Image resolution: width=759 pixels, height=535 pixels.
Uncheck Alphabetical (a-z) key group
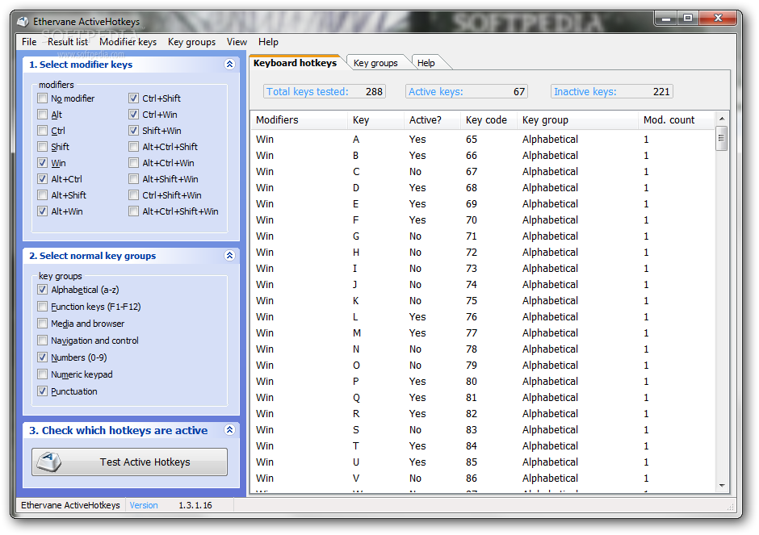[43, 290]
